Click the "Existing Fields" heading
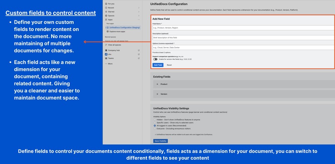Viewport: 335px width, 164px height. (x=162, y=77)
